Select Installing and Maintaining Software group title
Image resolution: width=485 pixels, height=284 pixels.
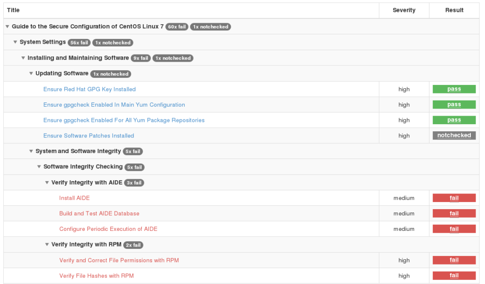[x=78, y=57]
